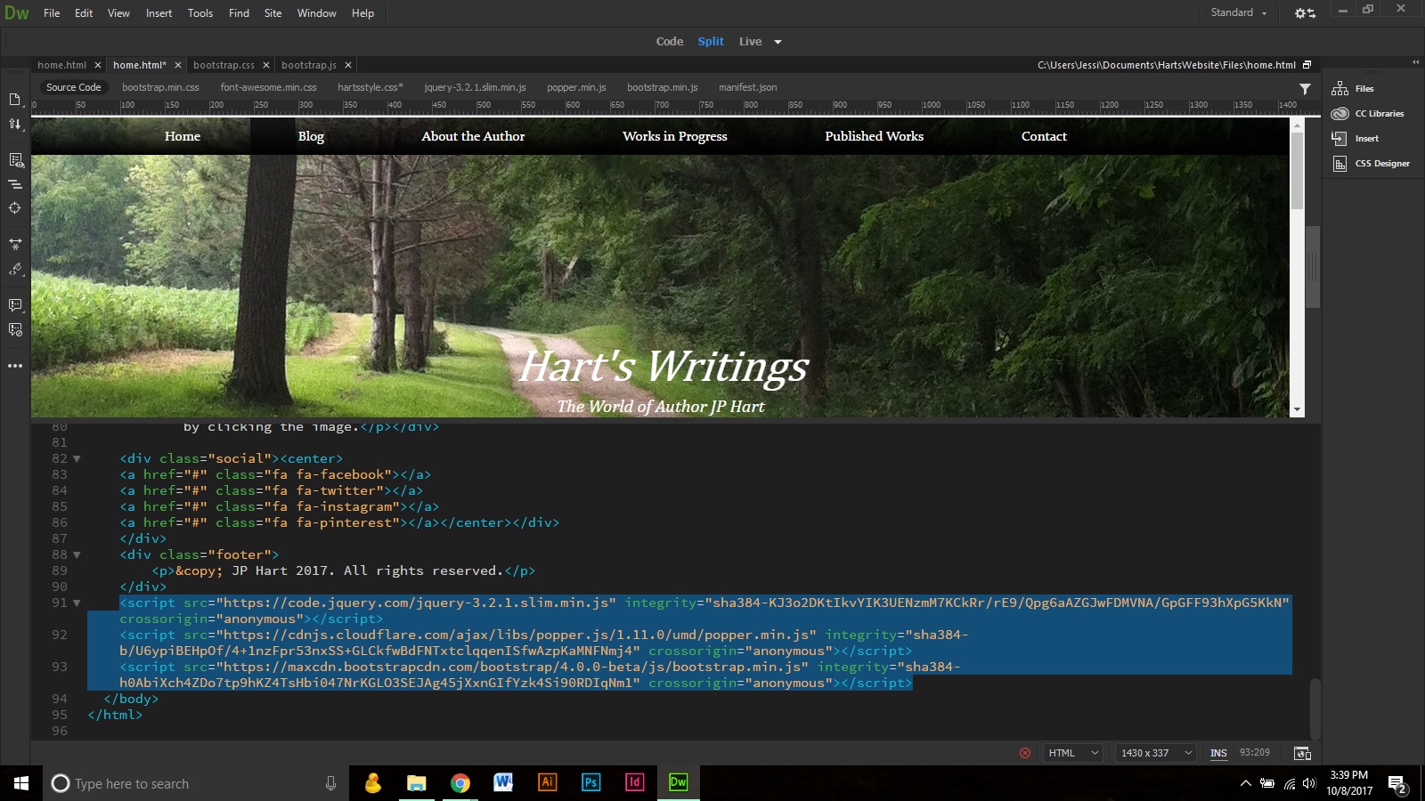Screen dimensions: 1425x801
Task: Open the Insert menu
Action: pos(159,13)
